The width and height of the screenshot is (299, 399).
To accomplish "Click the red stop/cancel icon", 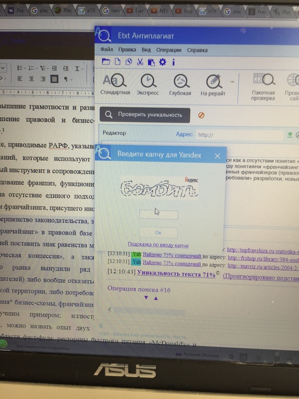I will [x=201, y=115].
